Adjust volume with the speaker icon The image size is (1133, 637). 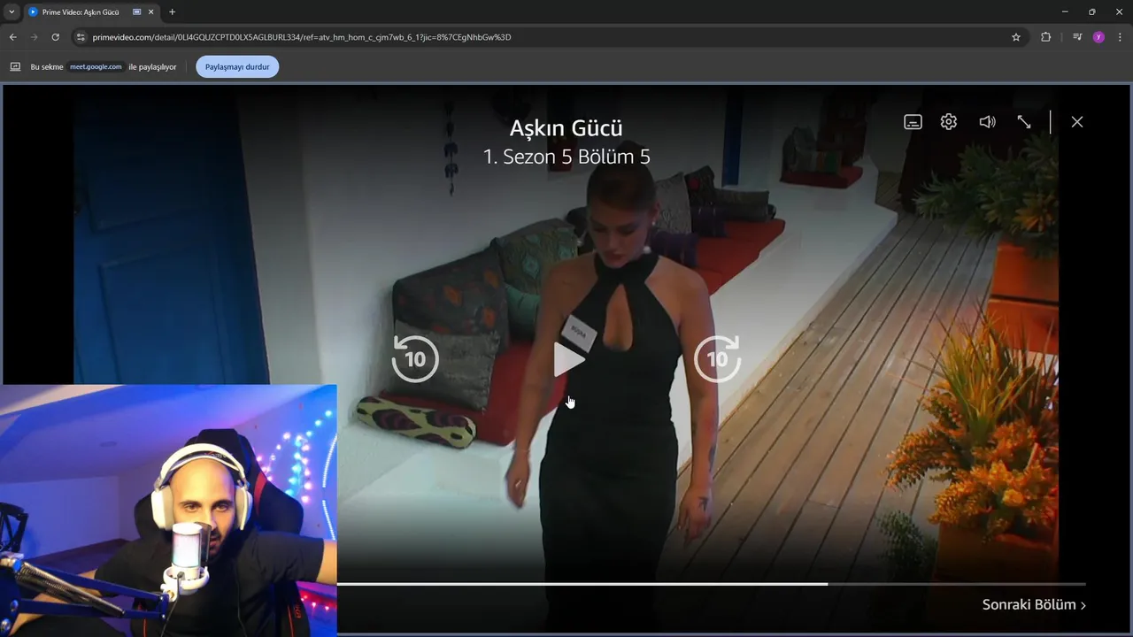click(x=987, y=122)
